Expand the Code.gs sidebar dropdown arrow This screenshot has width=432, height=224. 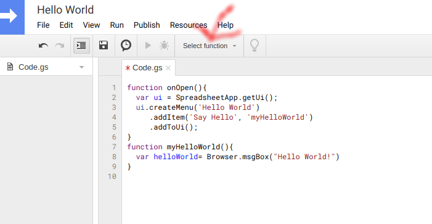pos(81,67)
